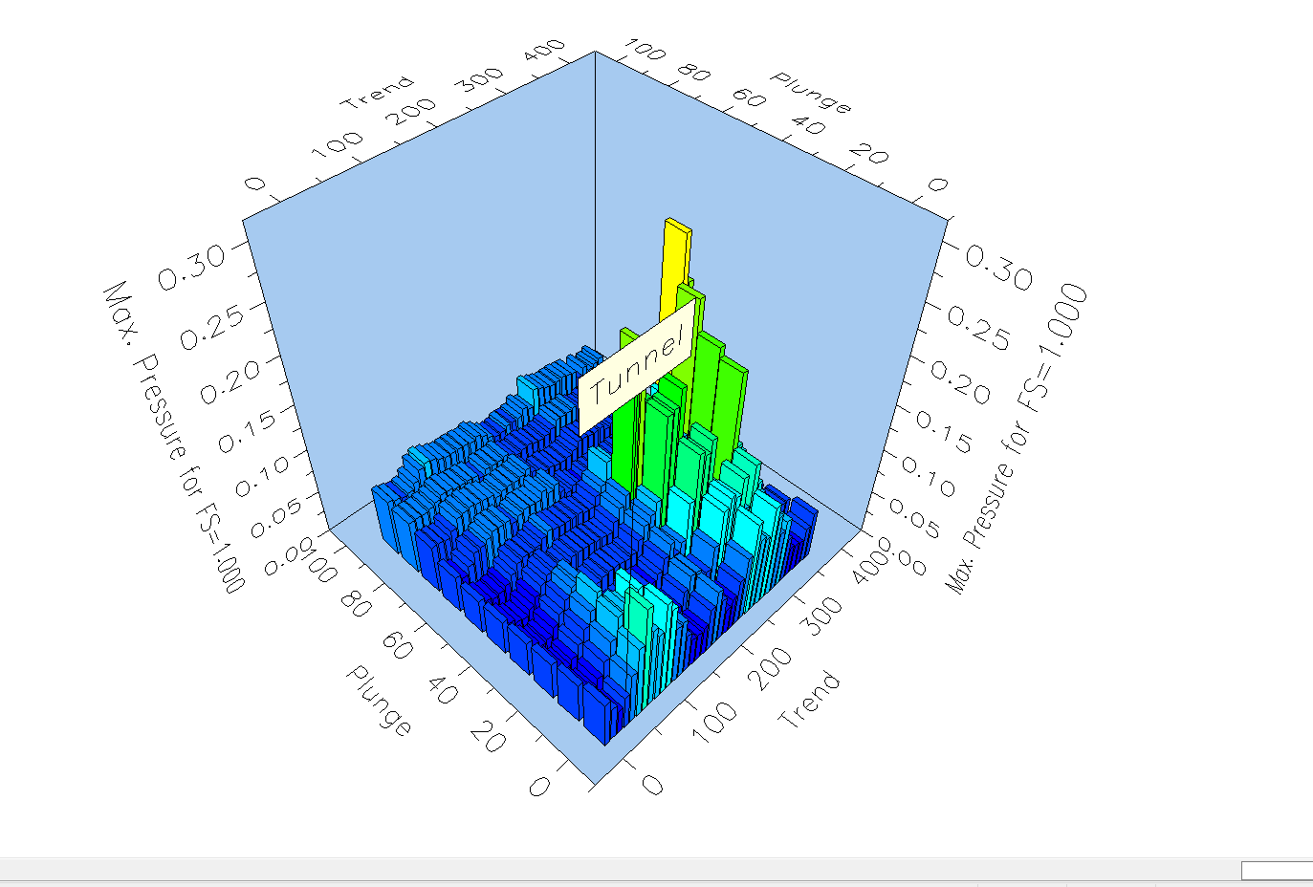Select 60 tick on top Plunge axis
Viewport: 1313px width, 887px height.
[750, 97]
